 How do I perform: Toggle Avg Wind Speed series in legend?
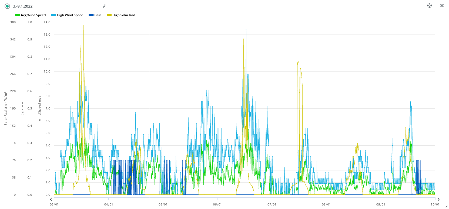tap(33, 15)
